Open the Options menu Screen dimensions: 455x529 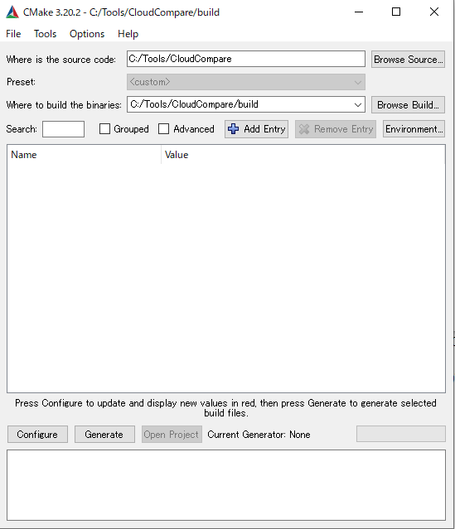click(x=87, y=34)
